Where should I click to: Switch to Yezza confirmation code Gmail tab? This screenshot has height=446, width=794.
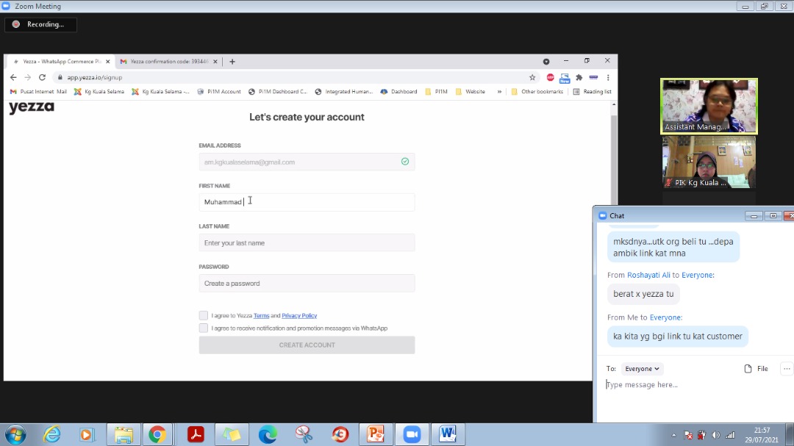pos(169,62)
